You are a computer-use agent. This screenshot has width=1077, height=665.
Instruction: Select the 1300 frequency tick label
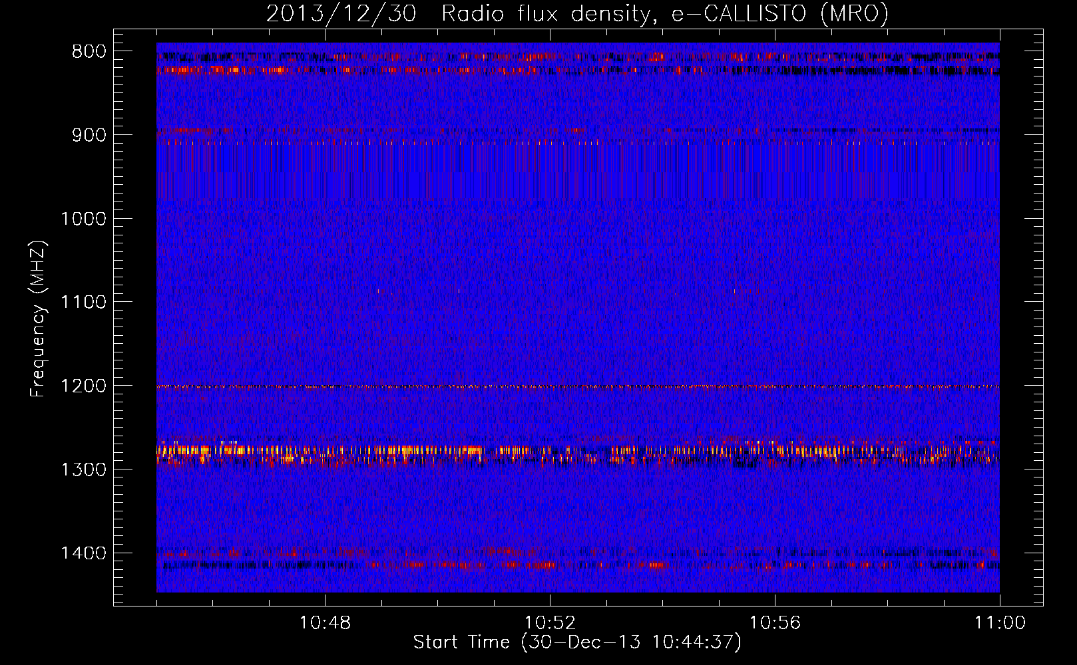pyautogui.click(x=83, y=469)
